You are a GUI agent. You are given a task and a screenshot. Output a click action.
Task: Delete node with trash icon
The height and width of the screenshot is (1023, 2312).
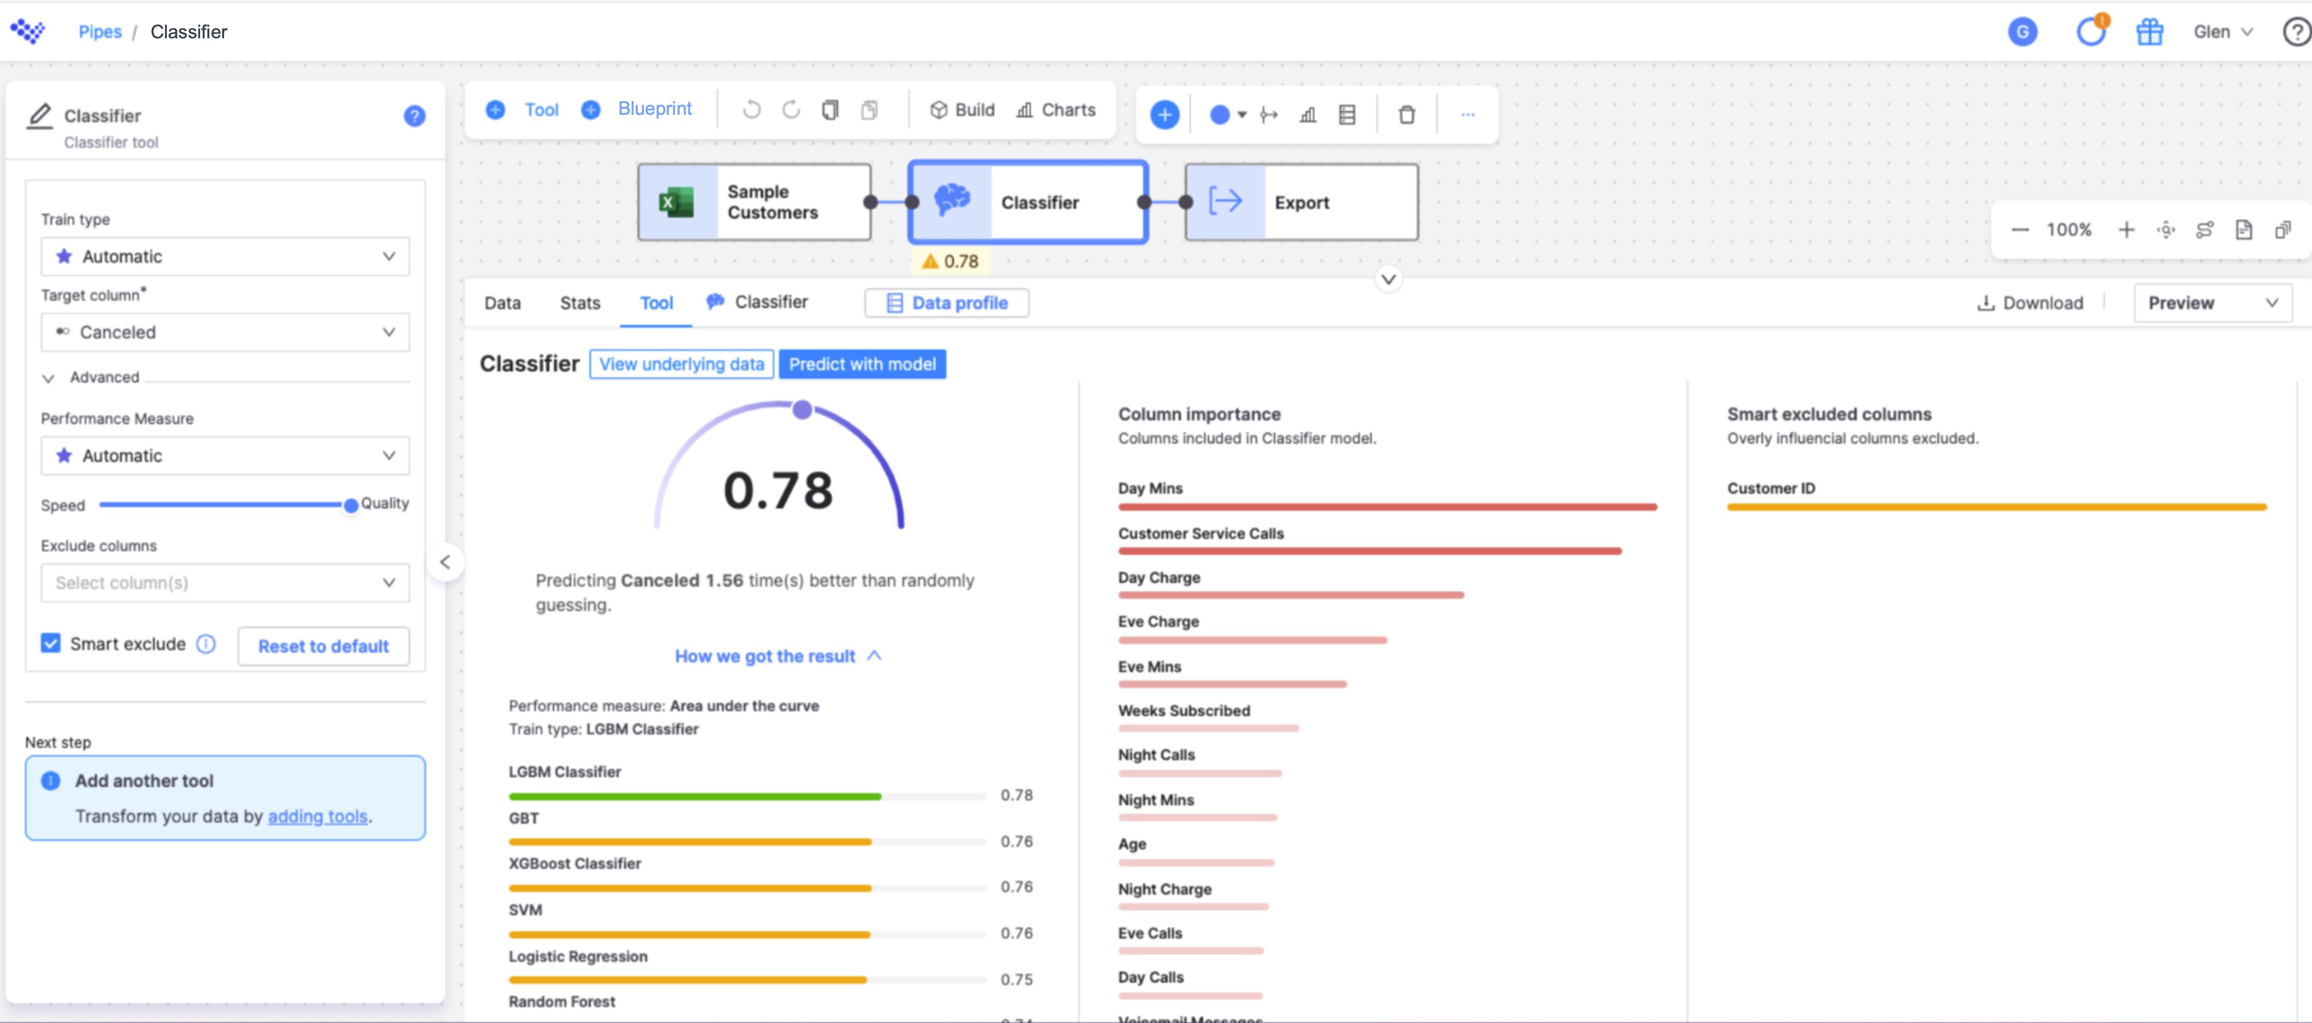point(1406,115)
